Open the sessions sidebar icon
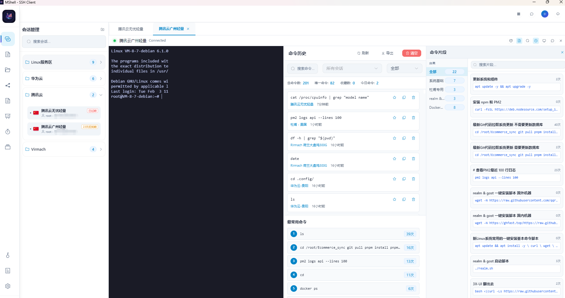 (x=8, y=39)
